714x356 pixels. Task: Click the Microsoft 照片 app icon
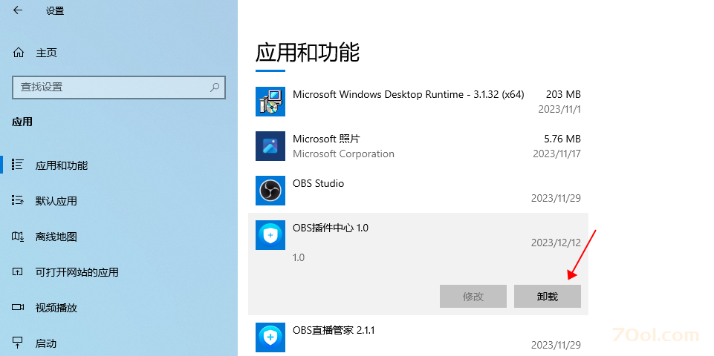(x=270, y=146)
